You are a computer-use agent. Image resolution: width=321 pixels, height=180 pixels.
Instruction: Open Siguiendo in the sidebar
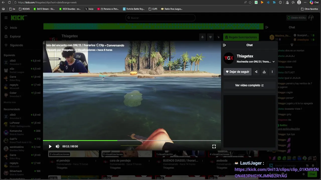[x=14, y=45]
